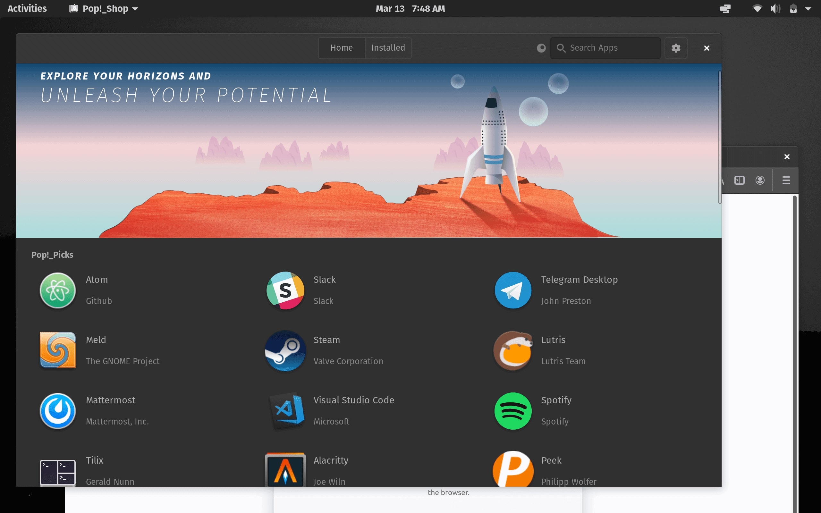821x513 pixels.
Task: Open the volume speaker indicator
Action: click(775, 8)
